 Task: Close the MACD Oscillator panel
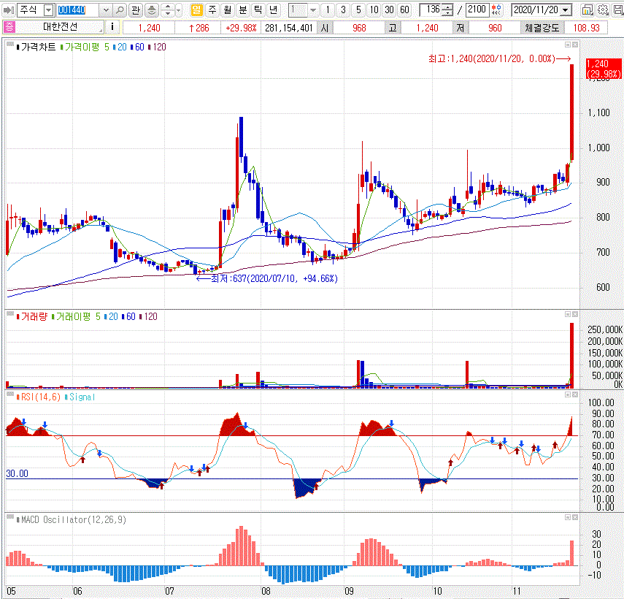click(x=575, y=517)
